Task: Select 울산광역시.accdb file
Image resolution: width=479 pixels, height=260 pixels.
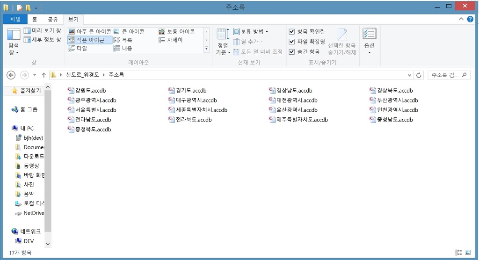Action: coord(293,110)
